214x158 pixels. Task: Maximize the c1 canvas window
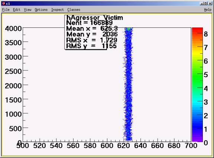tap(206, 4)
